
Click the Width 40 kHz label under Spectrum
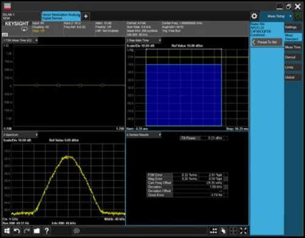coord(115,219)
